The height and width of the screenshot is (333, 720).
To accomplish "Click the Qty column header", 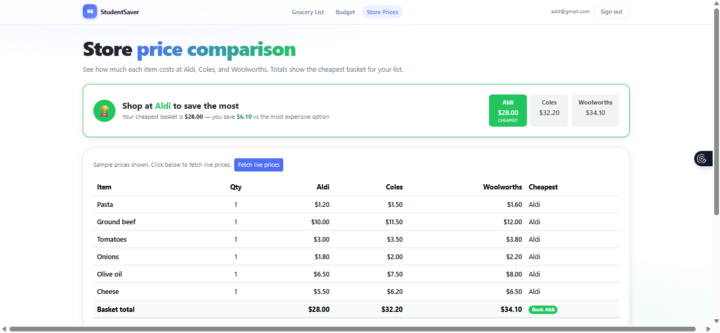I will point(236,187).
